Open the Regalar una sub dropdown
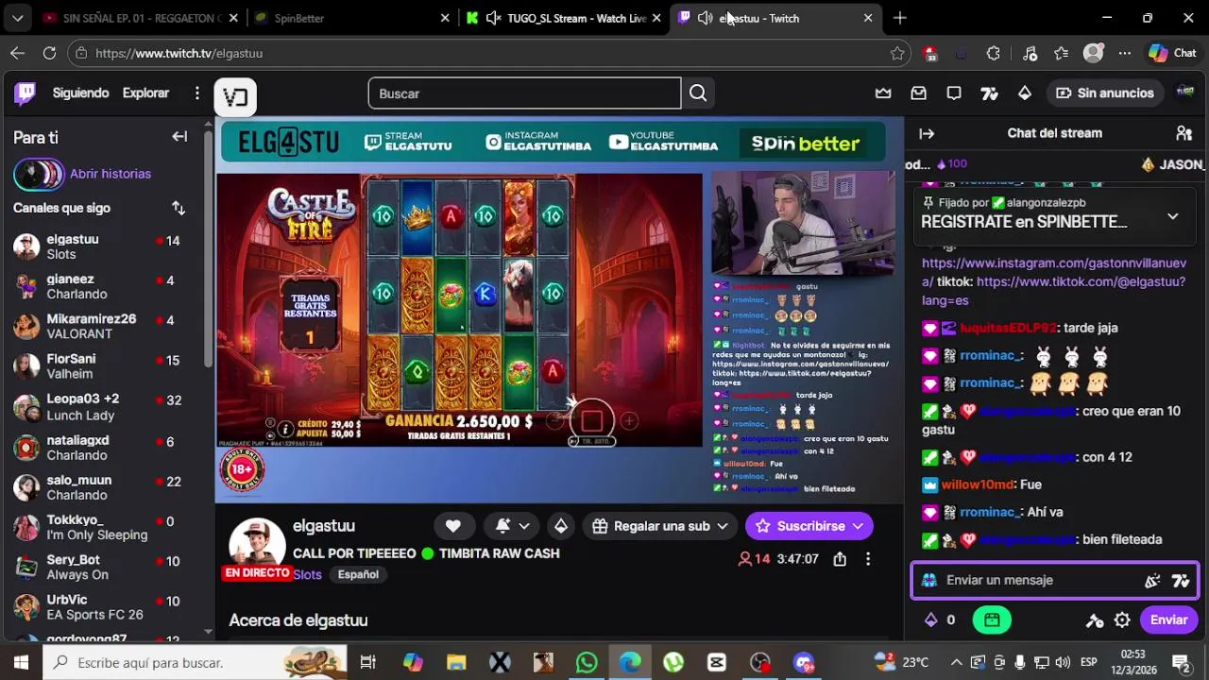This screenshot has width=1209, height=680. pos(661,526)
